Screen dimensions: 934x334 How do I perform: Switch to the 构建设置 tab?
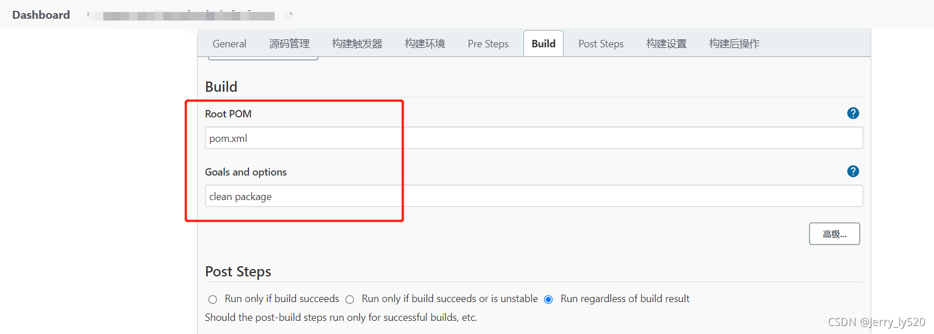(x=666, y=44)
